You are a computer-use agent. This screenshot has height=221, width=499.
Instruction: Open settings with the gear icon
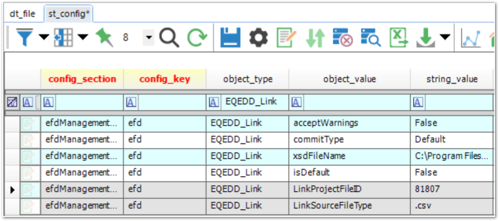(258, 37)
